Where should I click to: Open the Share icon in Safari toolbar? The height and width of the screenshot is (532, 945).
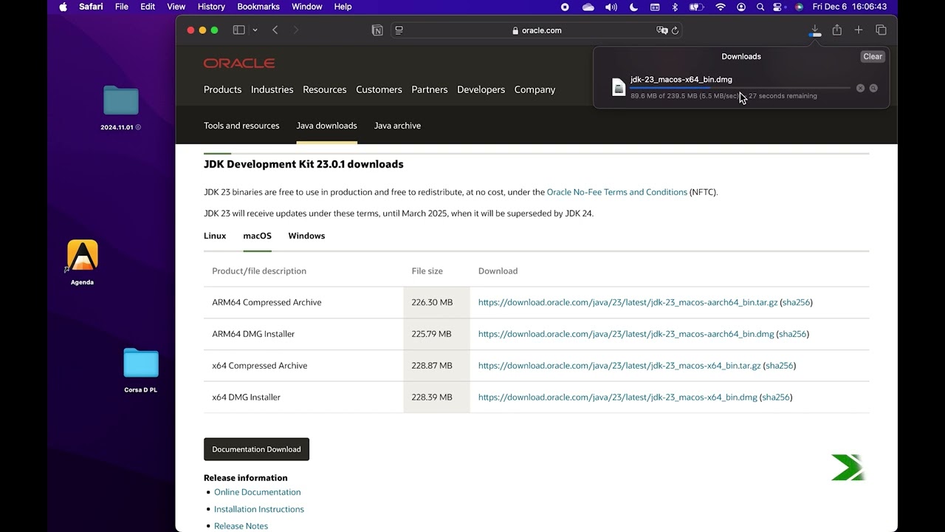point(836,30)
